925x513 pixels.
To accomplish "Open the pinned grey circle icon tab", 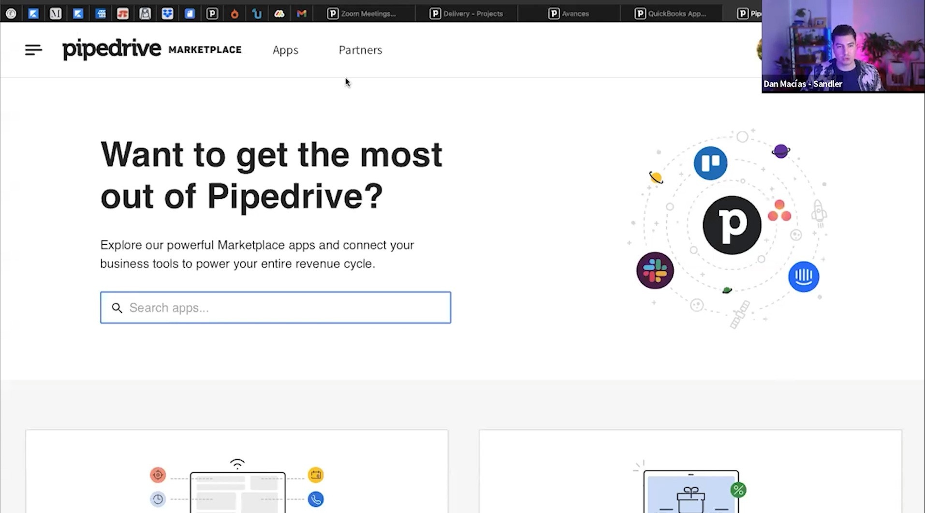I will point(11,14).
